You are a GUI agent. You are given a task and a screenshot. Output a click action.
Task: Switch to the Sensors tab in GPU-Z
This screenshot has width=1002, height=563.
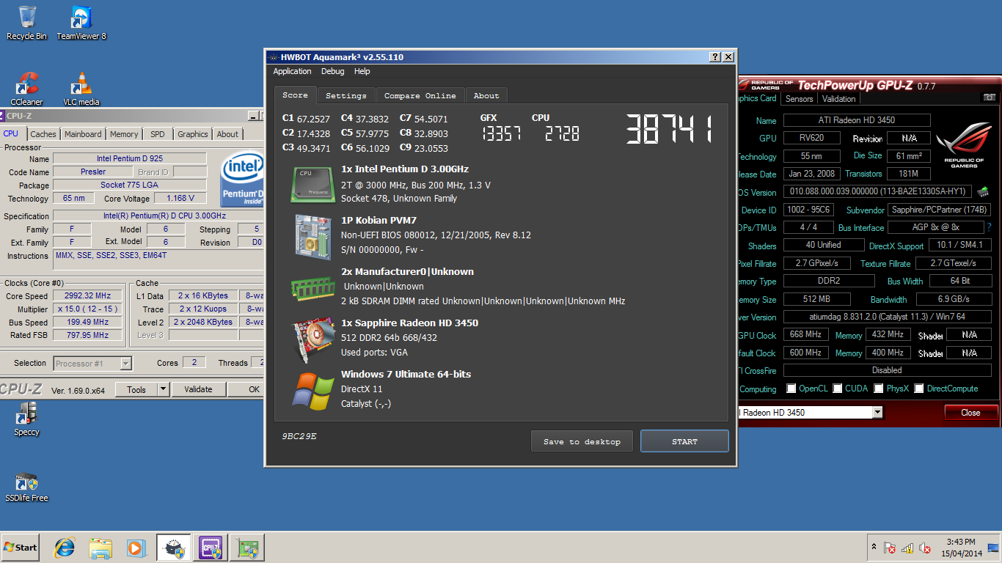click(800, 99)
